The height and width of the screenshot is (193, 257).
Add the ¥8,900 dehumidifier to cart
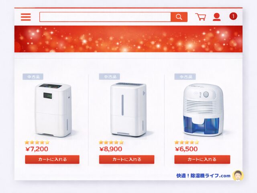tap(126, 159)
